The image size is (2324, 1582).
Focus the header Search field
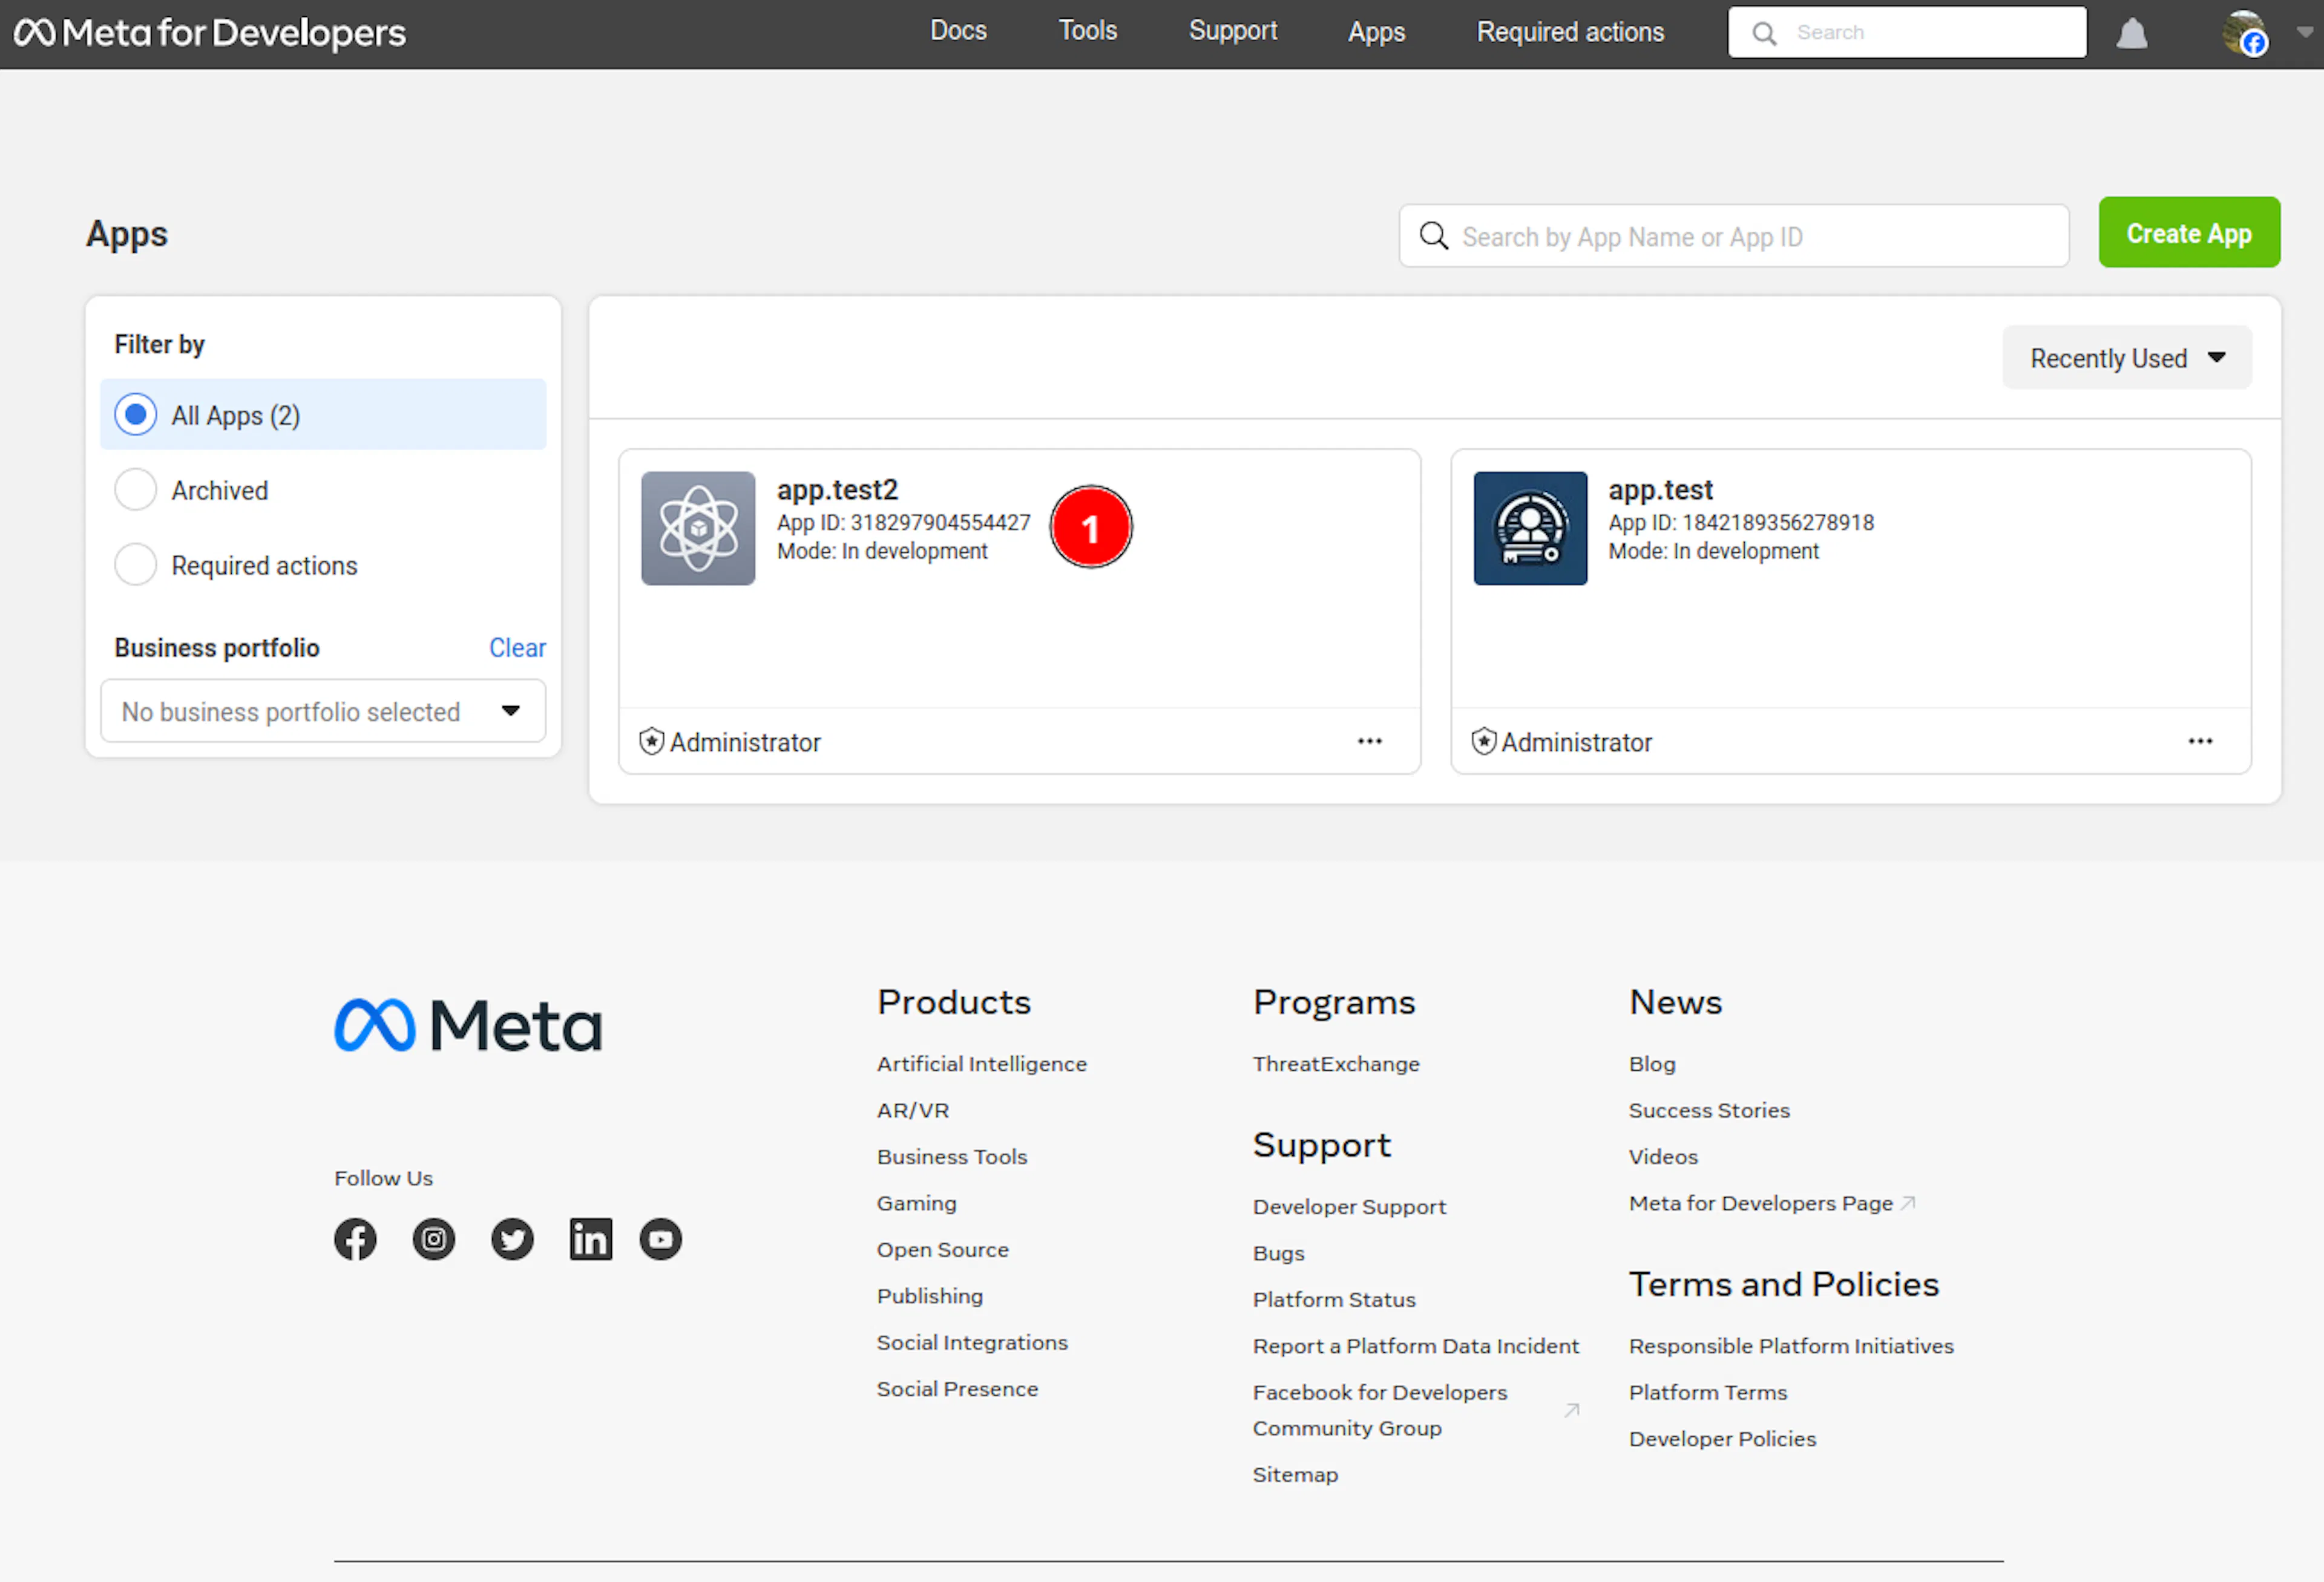pos(1906,32)
